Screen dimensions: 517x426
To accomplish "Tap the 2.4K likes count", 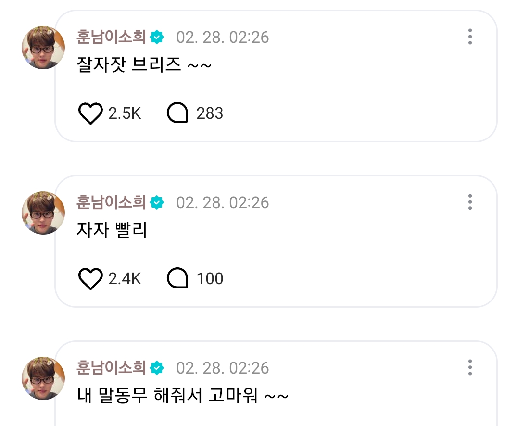I will pyautogui.click(x=125, y=279).
